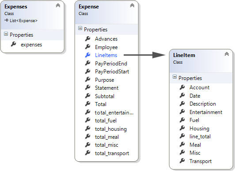Select the total_entertain... property name
Image resolution: width=235 pixels, height=171 pixels.
(114, 113)
